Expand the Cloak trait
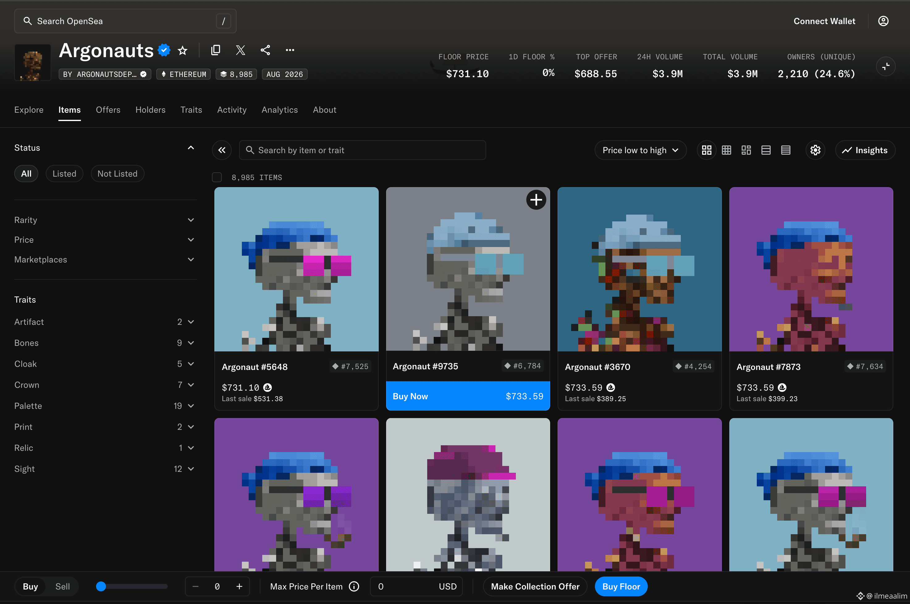This screenshot has width=910, height=604. (104, 364)
